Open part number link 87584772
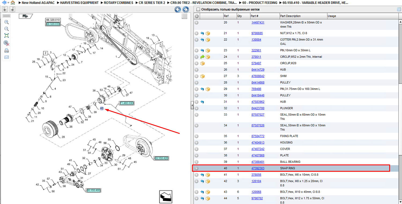This screenshot has height=204, width=402. [x=258, y=136]
